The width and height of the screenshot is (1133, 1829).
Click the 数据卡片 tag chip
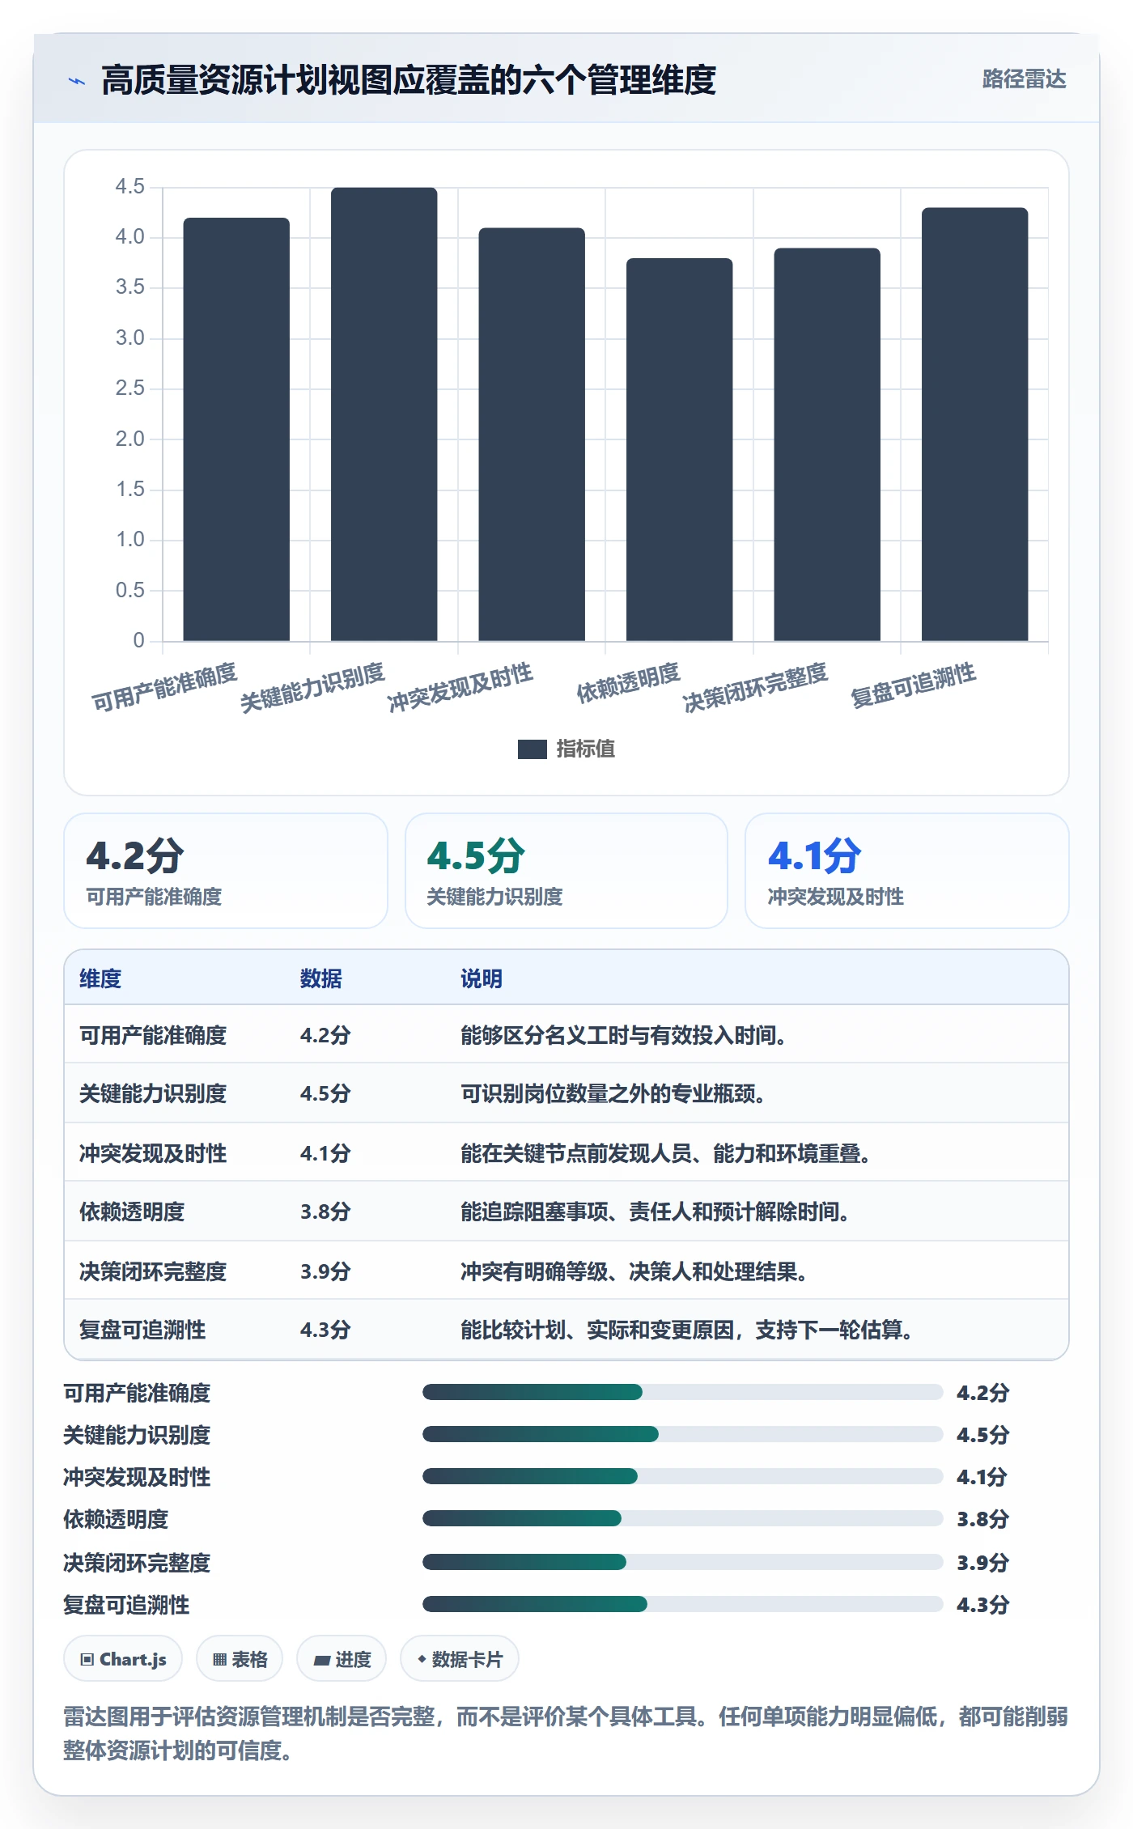tap(460, 1658)
